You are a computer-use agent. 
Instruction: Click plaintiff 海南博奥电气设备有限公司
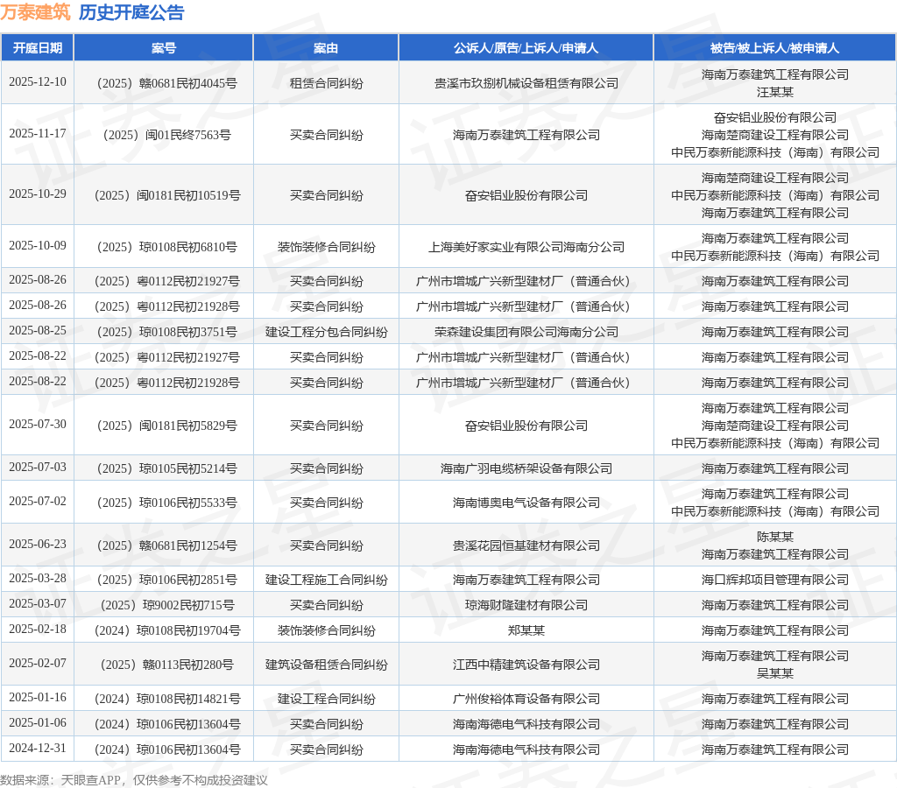tap(526, 503)
